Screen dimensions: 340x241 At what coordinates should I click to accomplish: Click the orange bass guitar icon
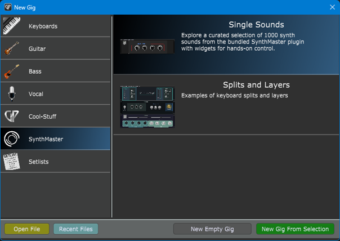tap(12, 71)
